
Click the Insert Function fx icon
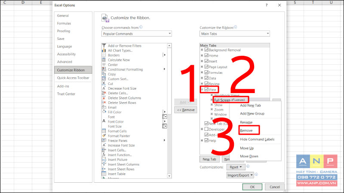pos(104,155)
